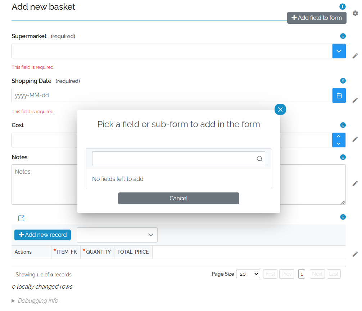Close the field picker dialog
The width and height of the screenshot is (362, 311).
pyautogui.click(x=280, y=109)
